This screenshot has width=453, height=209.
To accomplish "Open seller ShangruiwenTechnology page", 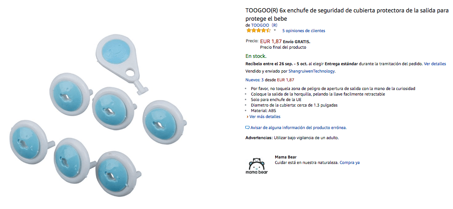I will click(312, 71).
